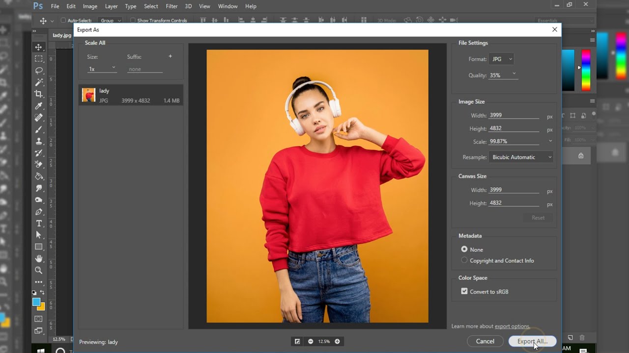
Task: Open the Window menu
Action: click(228, 6)
